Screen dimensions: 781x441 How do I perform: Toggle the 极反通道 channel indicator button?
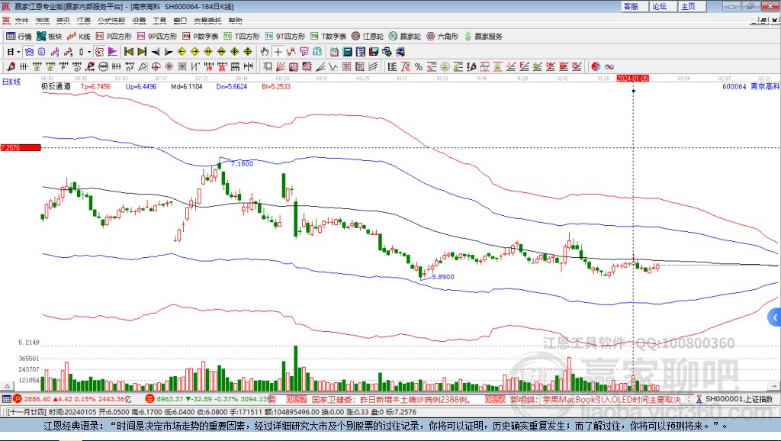pyautogui.click(x=56, y=87)
